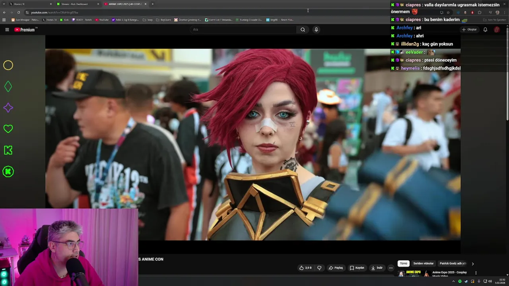Open a new browser tab

pos(152,4)
